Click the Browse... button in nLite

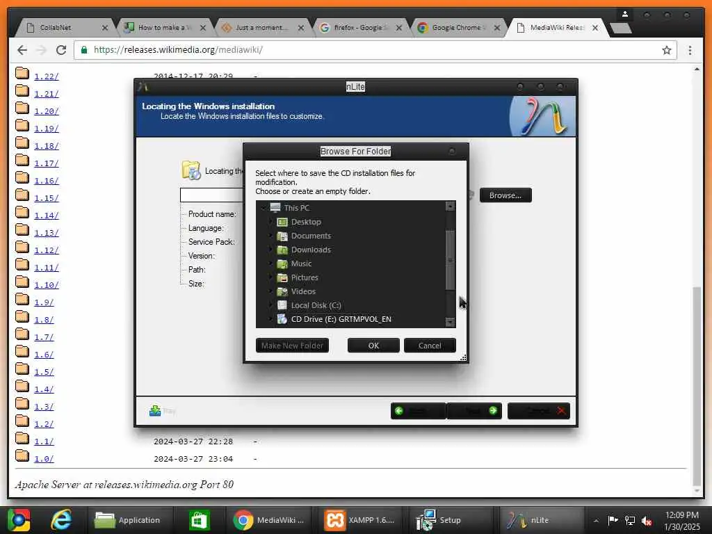pos(505,195)
